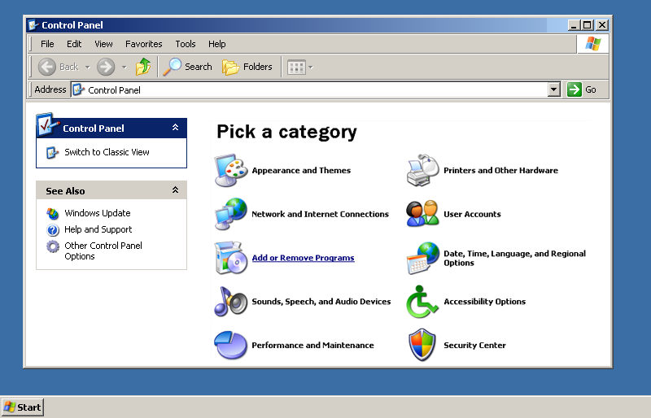Screen dimensions: 651x418
Task: Click the Switch to Classic View icon
Action: tap(52, 153)
